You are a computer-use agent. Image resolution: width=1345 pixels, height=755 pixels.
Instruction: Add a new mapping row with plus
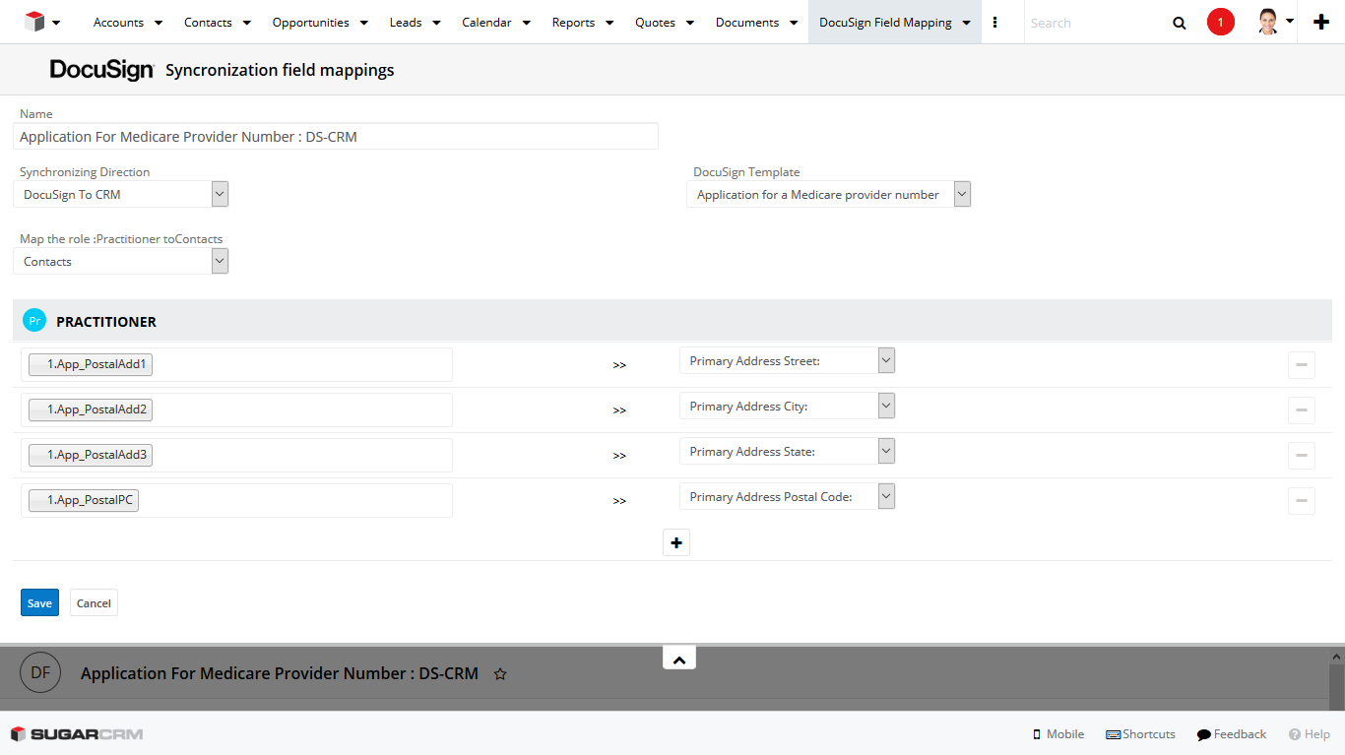pyautogui.click(x=676, y=542)
